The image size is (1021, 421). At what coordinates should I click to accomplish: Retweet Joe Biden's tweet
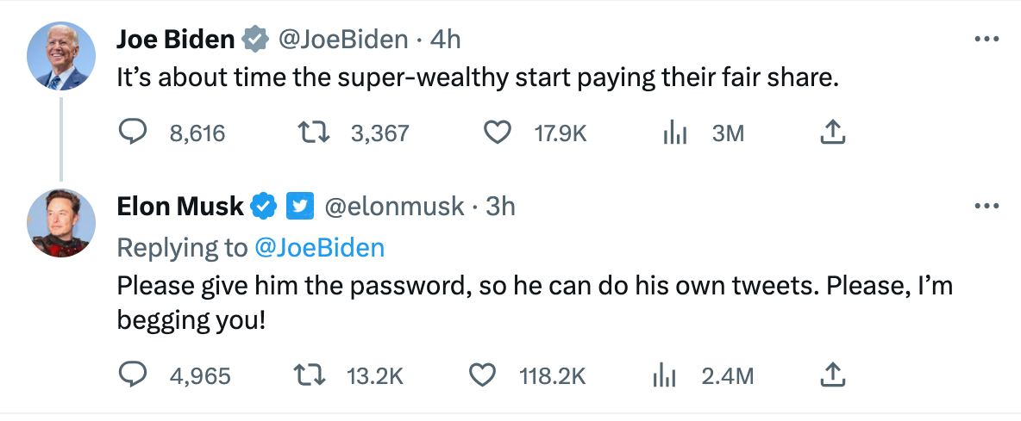[310, 133]
